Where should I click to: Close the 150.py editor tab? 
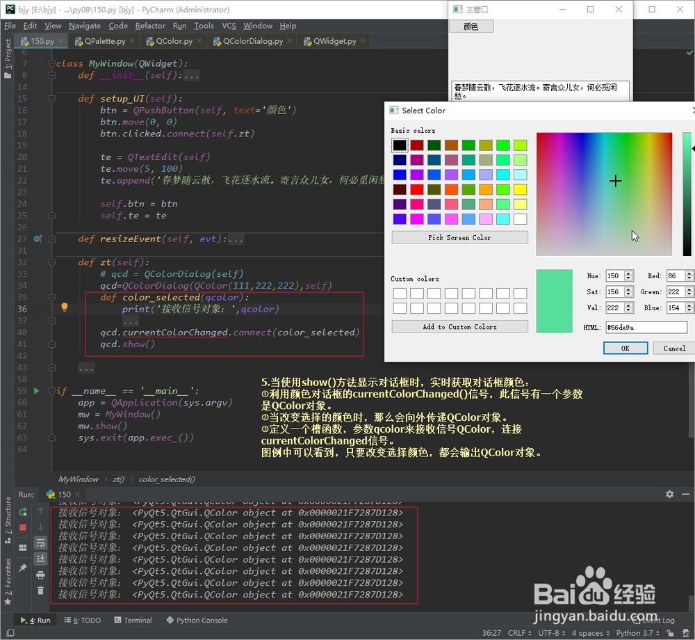pyautogui.click(x=60, y=41)
